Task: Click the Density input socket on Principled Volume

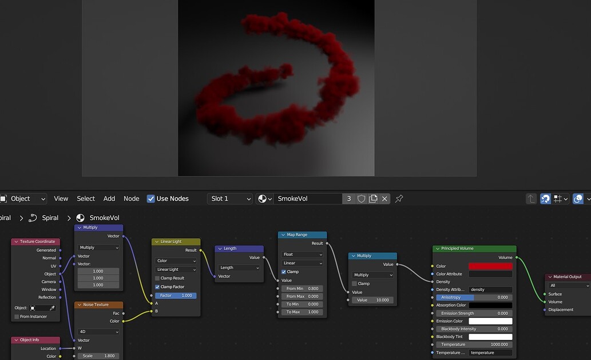Action: [x=433, y=282]
